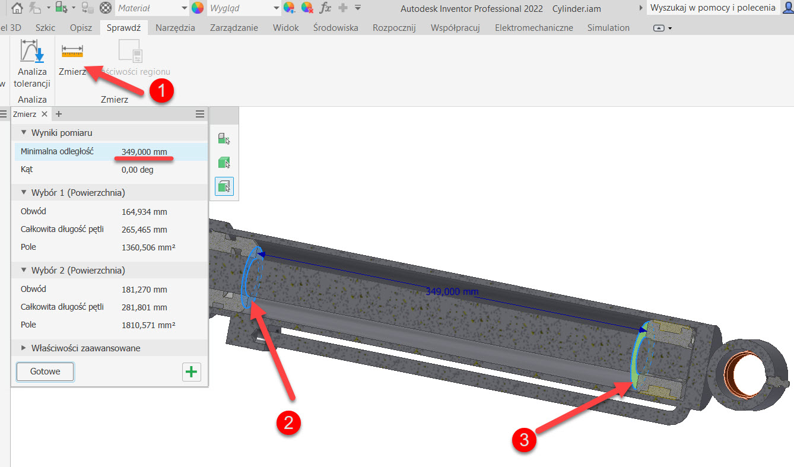Viewport: 794px width, 467px height.
Task: Select the top component selection filter
Action: point(224,139)
